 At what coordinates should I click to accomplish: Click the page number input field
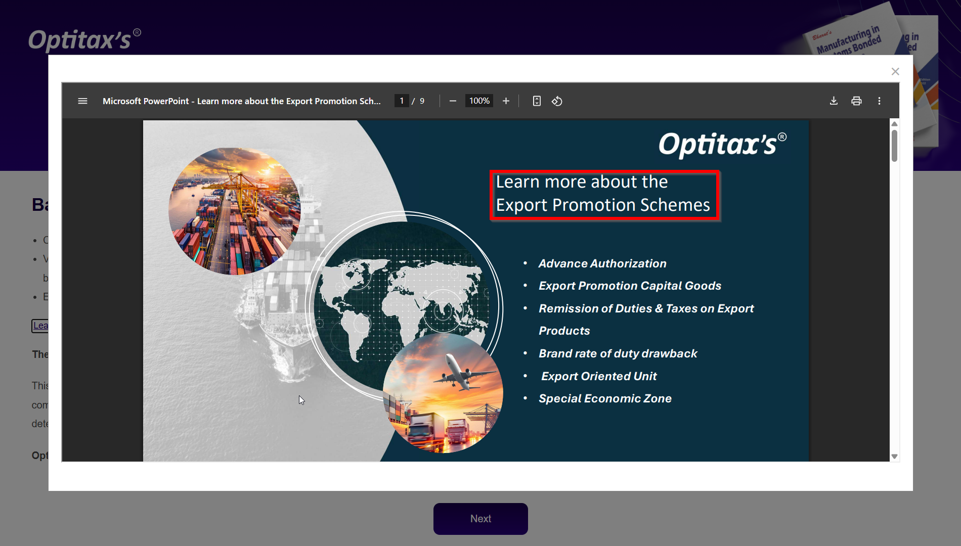pyautogui.click(x=401, y=101)
